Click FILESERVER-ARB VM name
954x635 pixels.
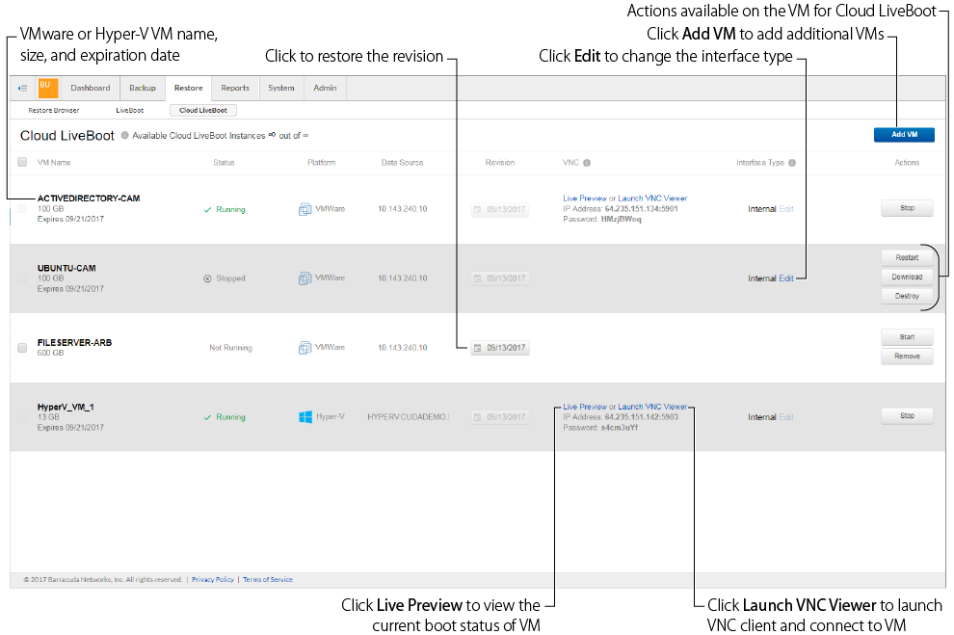[75, 343]
